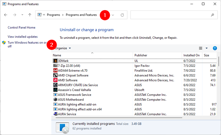The height and width of the screenshot is (135, 221).
Task: Click the Back navigation arrow
Action: [x=6, y=15]
